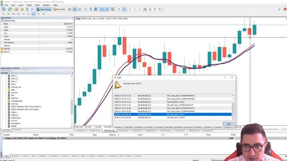This screenshot has height=161, width=287.
Task: Select the M15 timeframe button
Action: [x=13, y=14]
